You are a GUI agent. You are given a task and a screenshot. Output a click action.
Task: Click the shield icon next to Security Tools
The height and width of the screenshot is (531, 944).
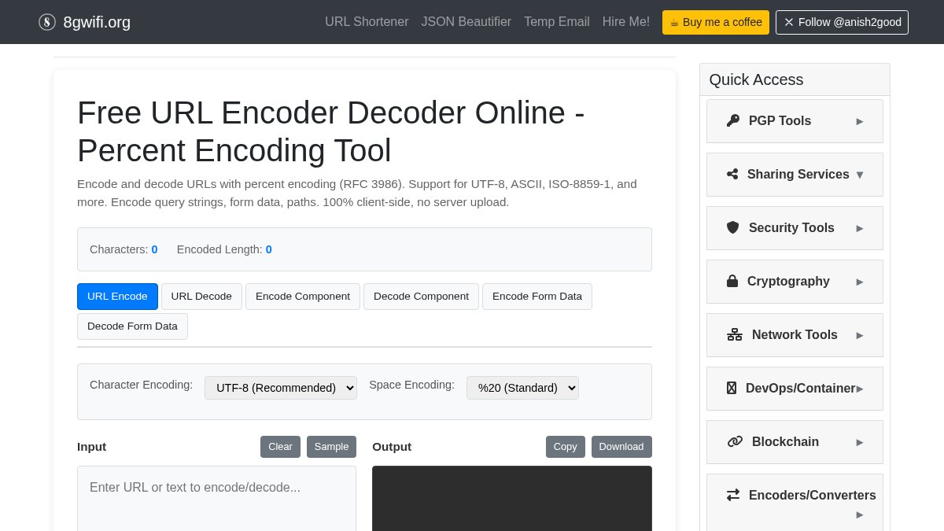click(732, 227)
